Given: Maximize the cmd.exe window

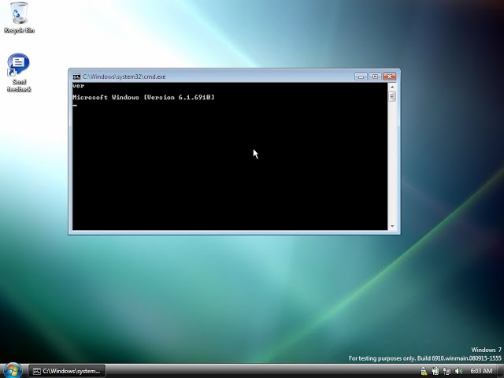Looking at the screenshot, I should [375, 76].
